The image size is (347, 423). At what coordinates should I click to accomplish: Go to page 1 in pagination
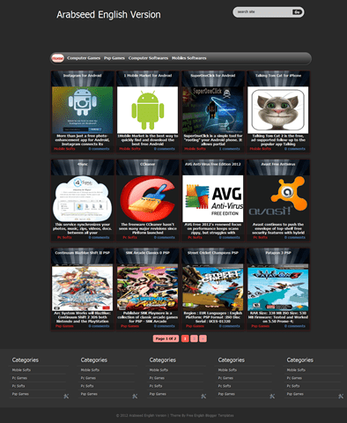[x=185, y=338]
